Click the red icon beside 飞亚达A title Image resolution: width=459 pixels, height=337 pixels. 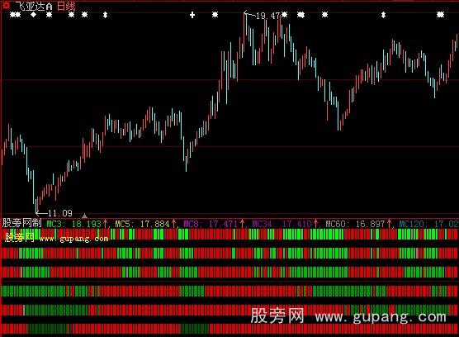tap(6, 5)
